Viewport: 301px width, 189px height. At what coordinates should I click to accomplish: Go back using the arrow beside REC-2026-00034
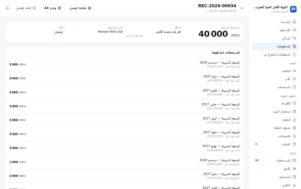242,8
